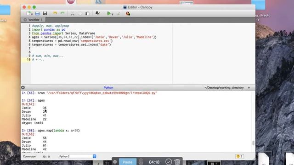Click the 'dtype: int64' output line
294x165 pixels.
pyautogui.click(x=32, y=123)
